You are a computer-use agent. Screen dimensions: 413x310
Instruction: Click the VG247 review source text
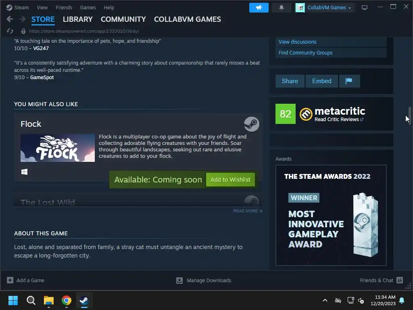click(x=41, y=48)
